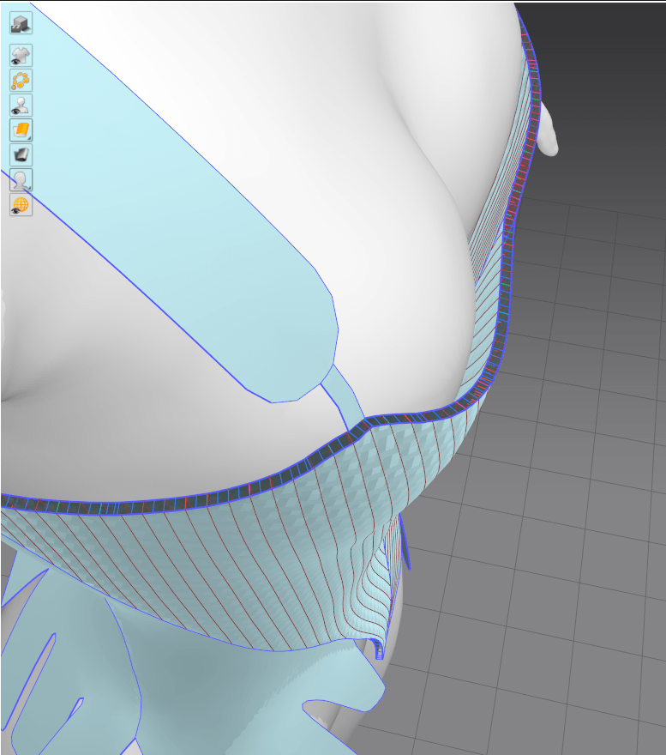Toggle garment visibility with shirt eye icon
Image resolution: width=666 pixels, height=755 pixels.
(x=21, y=56)
